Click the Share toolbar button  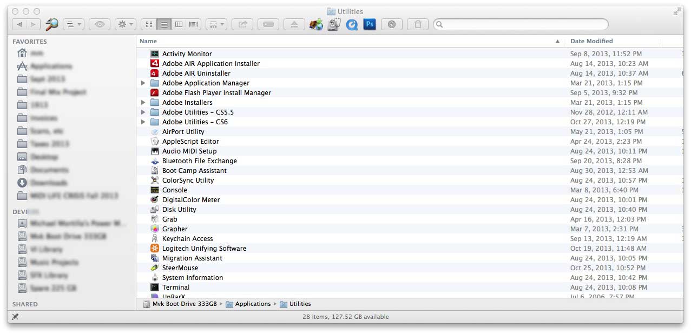242,24
